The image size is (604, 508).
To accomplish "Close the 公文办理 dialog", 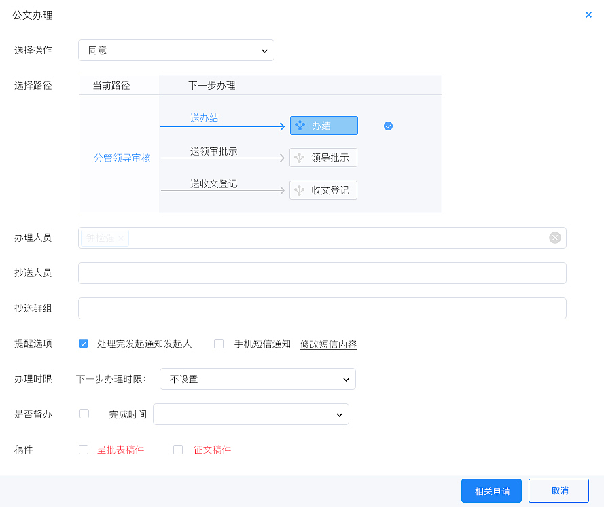I will pyautogui.click(x=588, y=14).
